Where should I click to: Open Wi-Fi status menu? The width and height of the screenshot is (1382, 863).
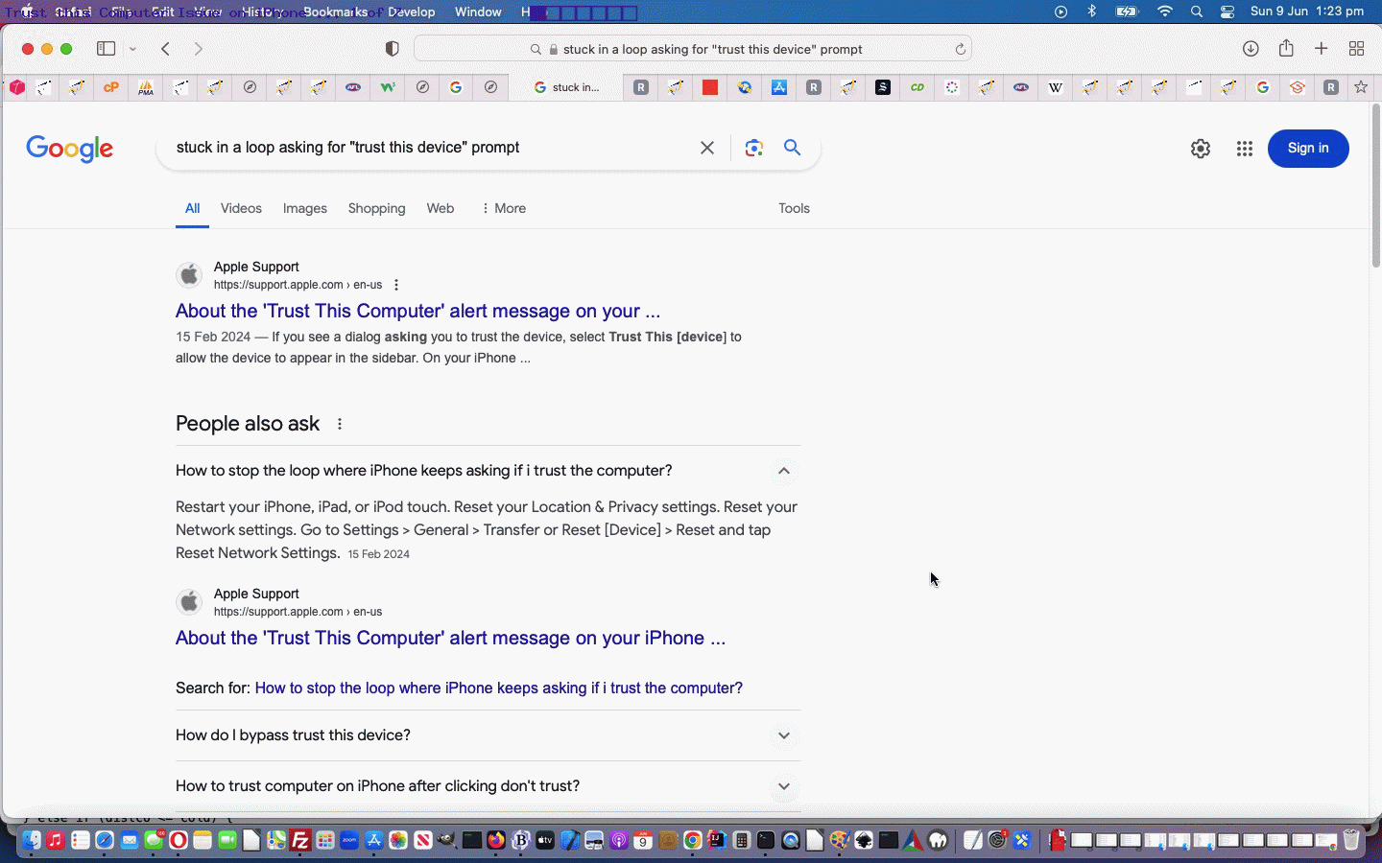coord(1165,12)
